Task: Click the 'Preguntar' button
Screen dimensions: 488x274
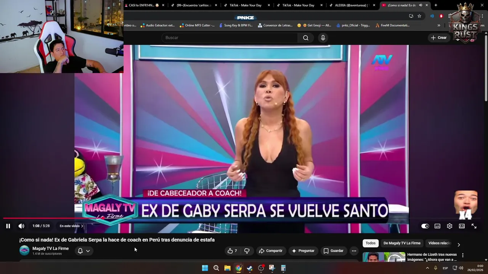Action: pos(303,251)
